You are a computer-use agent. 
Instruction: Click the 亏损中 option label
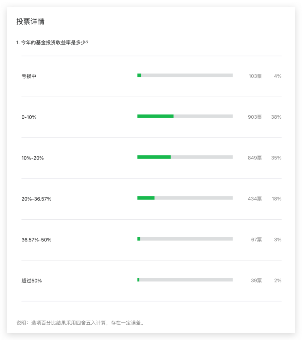click(x=29, y=76)
